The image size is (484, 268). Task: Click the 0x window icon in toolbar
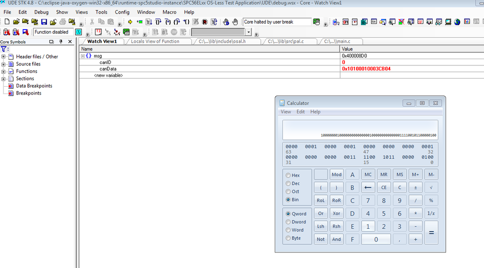tap(374, 22)
